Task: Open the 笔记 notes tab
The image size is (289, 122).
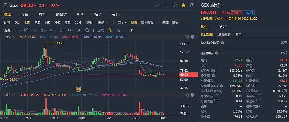Action: pos(223,26)
